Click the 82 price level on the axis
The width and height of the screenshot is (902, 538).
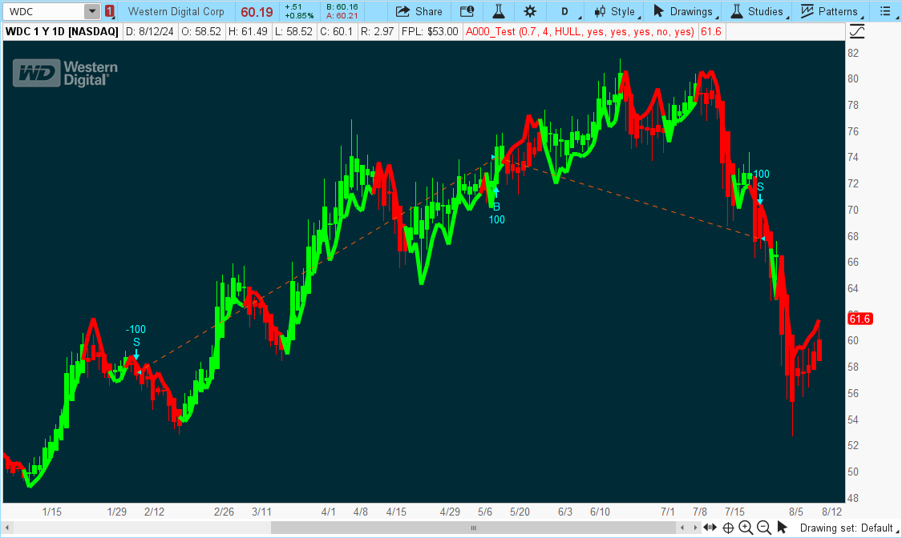[x=853, y=53]
